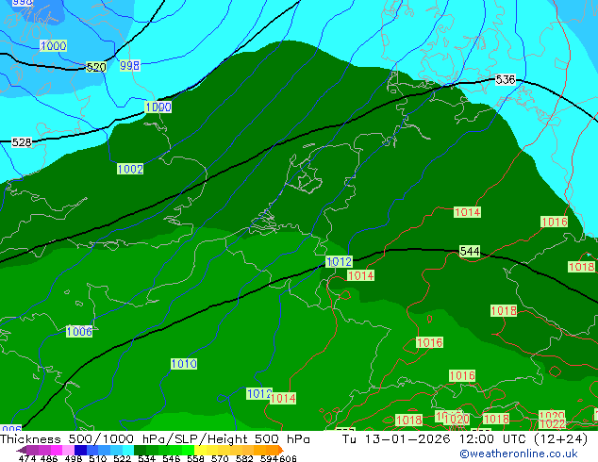The height and width of the screenshot is (462, 598).
Task: Click the black 528 contour label
Action: pyautogui.click(x=22, y=142)
